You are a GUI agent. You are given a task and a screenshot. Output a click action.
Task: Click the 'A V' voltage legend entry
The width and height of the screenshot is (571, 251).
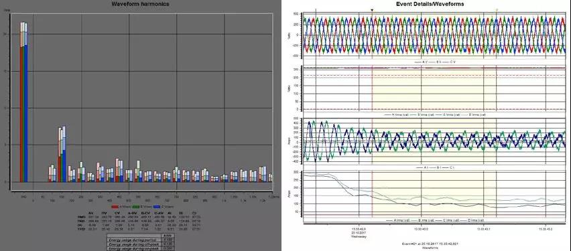coord(421,62)
